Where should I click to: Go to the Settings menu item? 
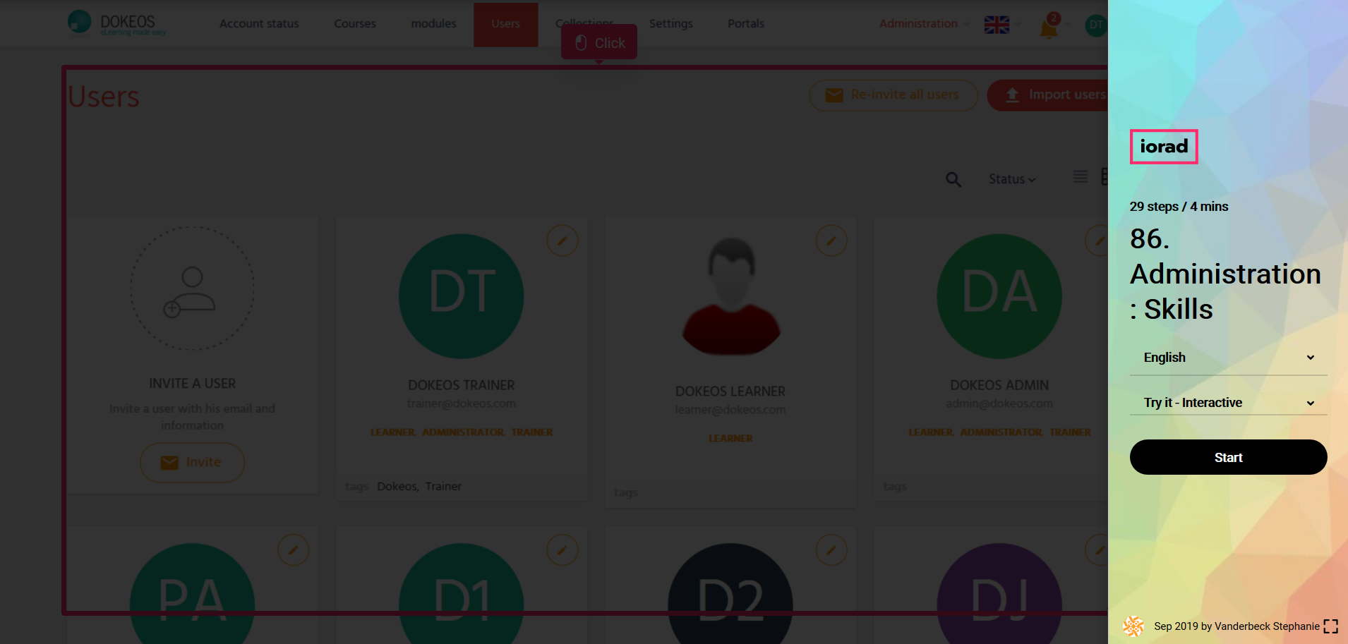pos(670,24)
